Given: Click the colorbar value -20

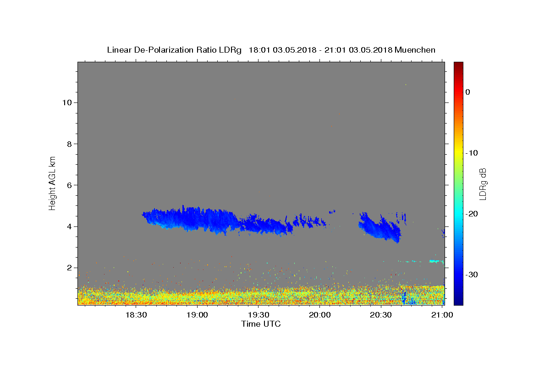Looking at the screenshot, I should click(472, 214).
